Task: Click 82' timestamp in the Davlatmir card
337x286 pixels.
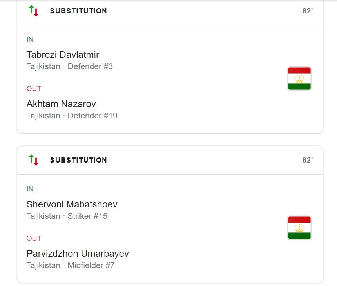Action: (x=308, y=11)
